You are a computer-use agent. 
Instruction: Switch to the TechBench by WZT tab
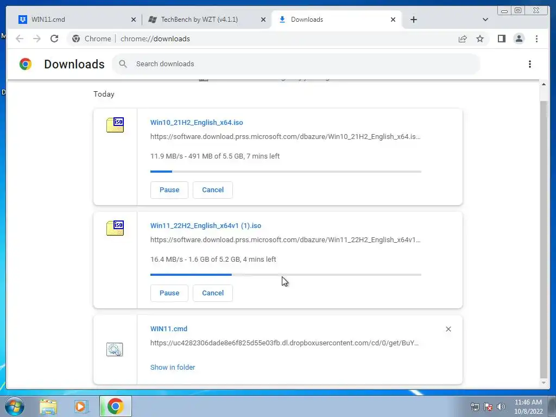tap(207, 20)
